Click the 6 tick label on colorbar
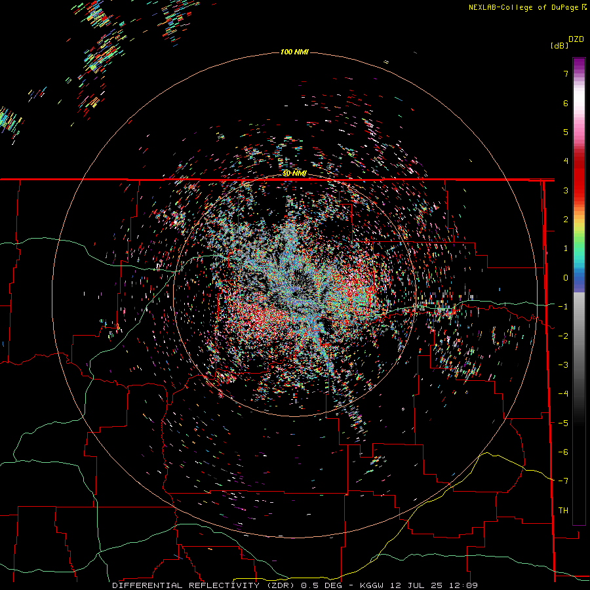This screenshot has height=590, width=590. pos(566,103)
